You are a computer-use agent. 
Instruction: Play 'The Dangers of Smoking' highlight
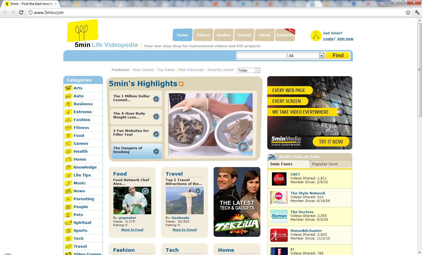click(x=156, y=151)
